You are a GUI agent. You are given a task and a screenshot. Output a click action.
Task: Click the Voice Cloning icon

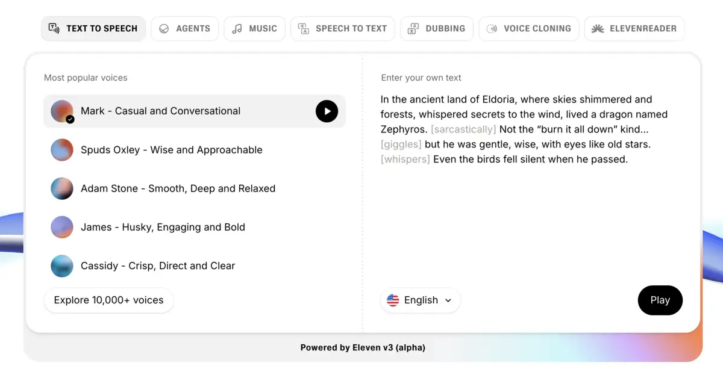click(x=492, y=28)
